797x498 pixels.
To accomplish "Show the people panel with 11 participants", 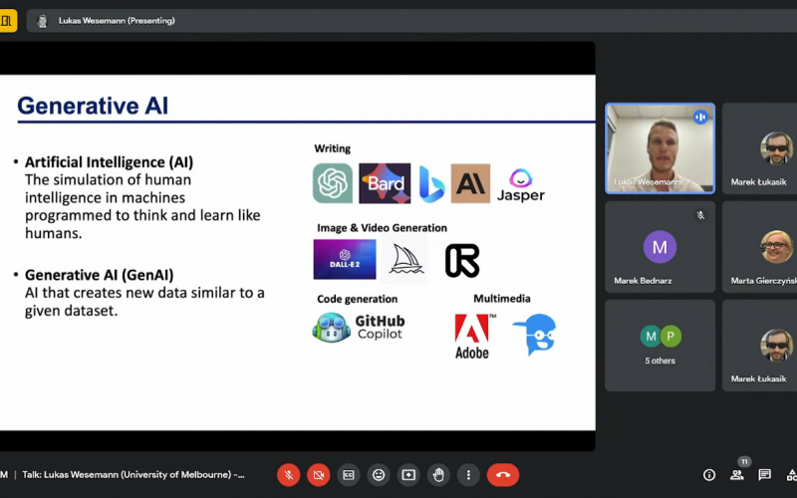I will (737, 474).
